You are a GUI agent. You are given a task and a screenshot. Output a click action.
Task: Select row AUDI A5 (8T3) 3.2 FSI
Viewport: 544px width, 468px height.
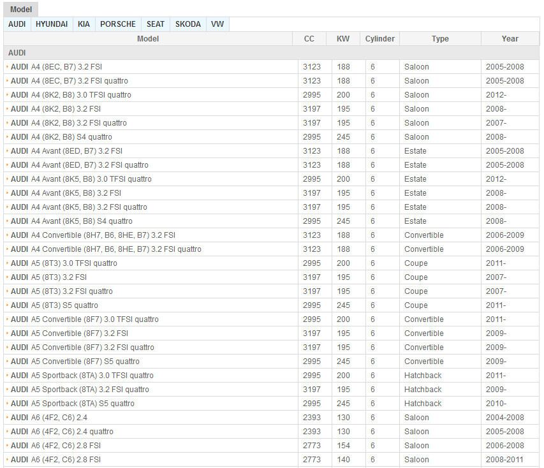pyautogui.click(x=271, y=277)
